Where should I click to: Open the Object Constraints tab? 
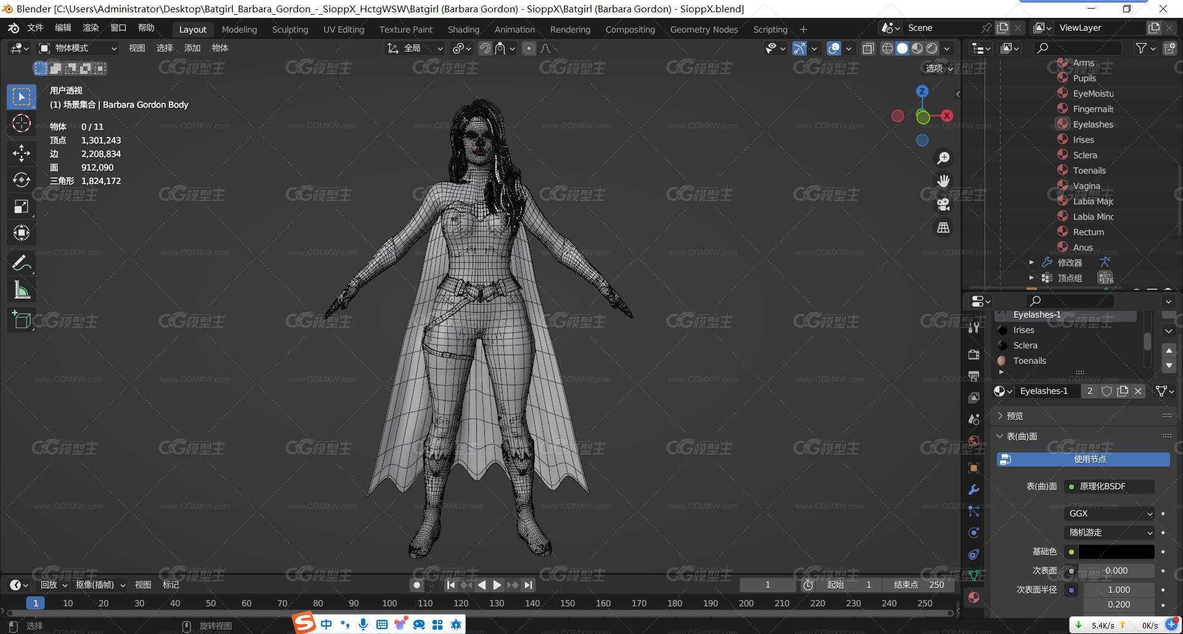(974, 555)
